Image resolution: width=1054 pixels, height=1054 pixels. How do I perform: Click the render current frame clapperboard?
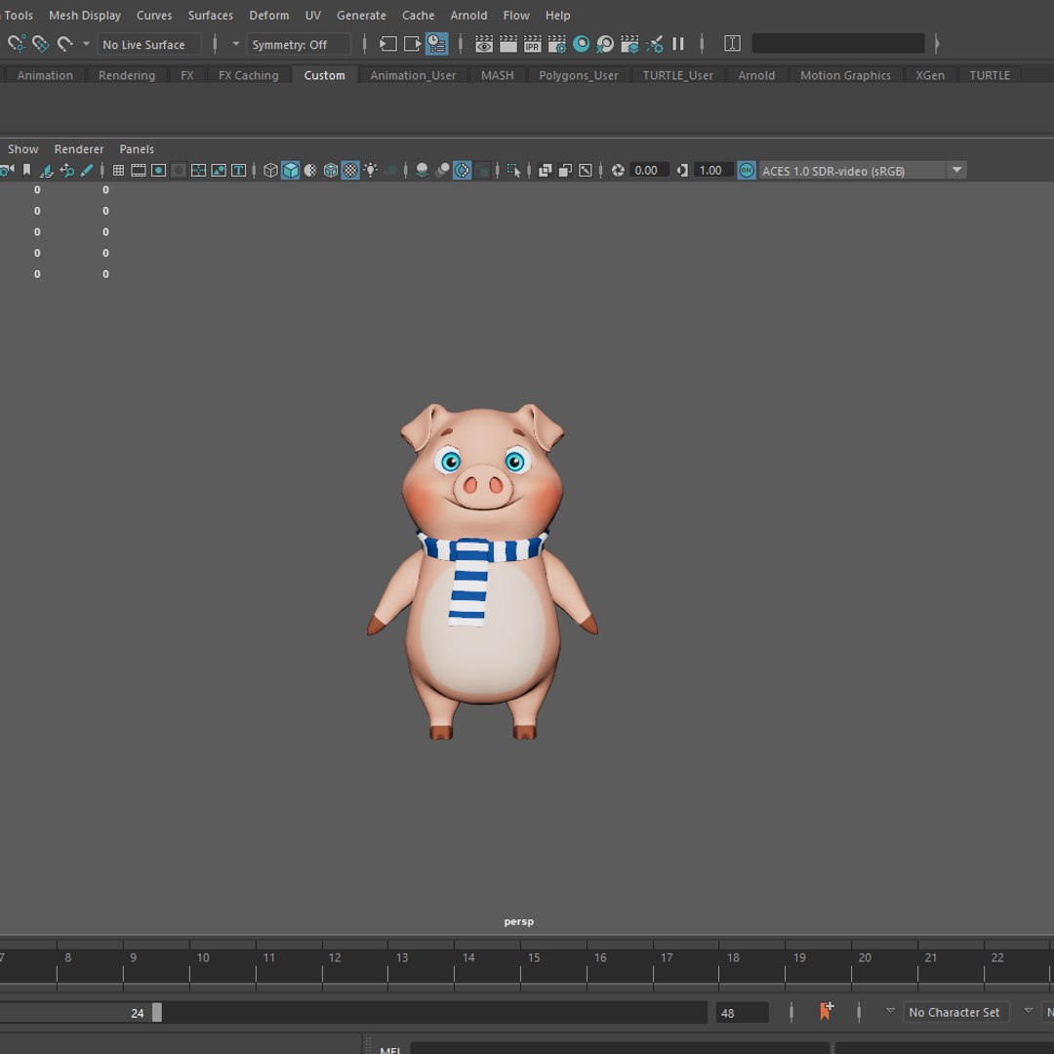point(508,44)
